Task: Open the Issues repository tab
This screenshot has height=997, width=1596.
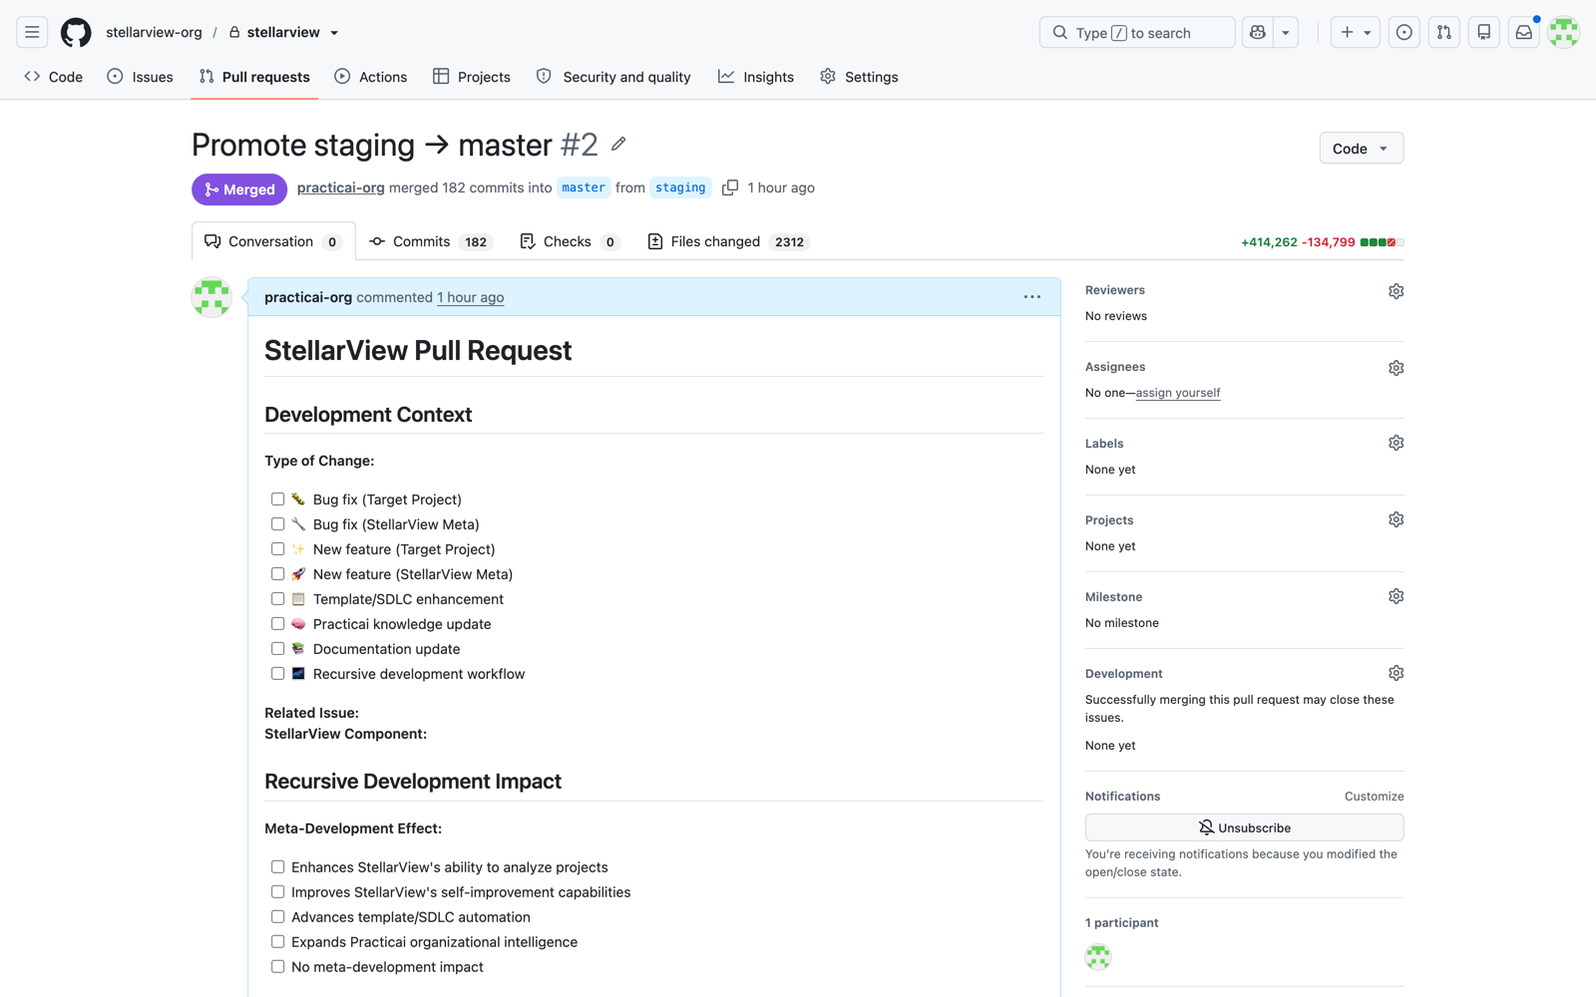Action: [x=140, y=77]
